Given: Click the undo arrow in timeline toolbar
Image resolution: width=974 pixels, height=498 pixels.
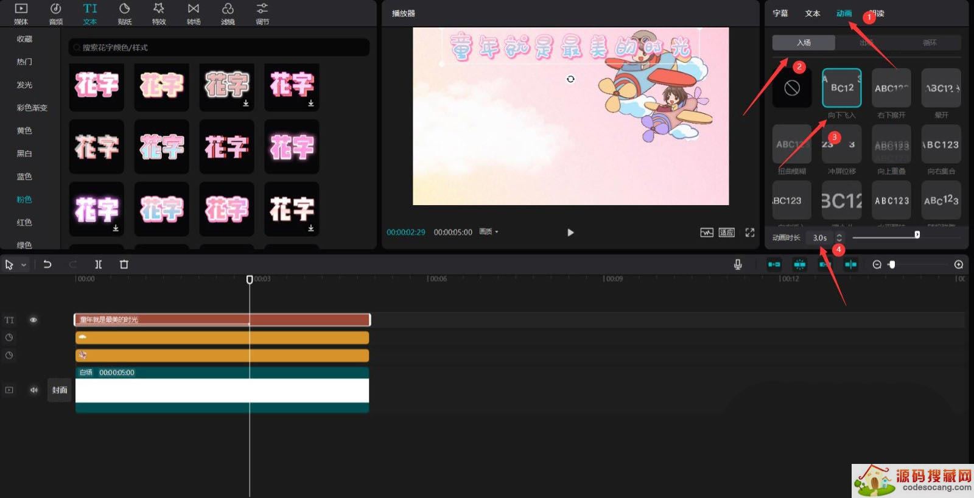Looking at the screenshot, I should [47, 264].
